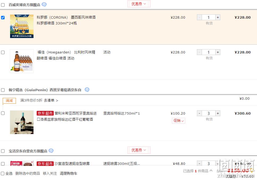Click 移入关注 action
257x180 pixels.
point(50,173)
